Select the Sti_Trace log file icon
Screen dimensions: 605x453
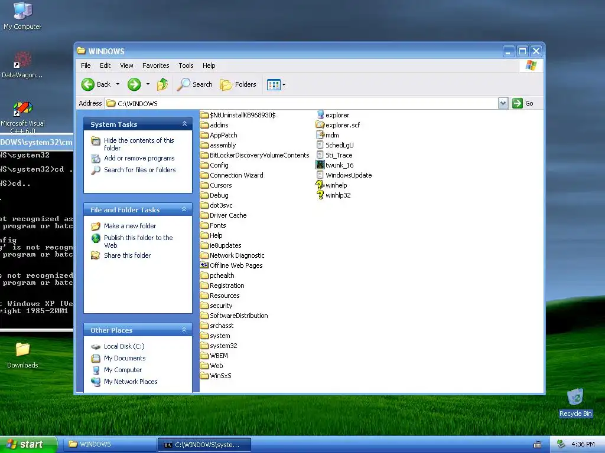320,155
